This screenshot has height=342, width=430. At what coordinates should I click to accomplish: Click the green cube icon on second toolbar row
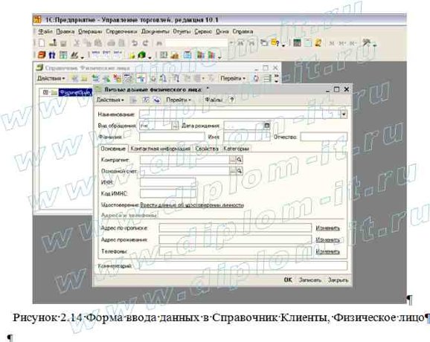pos(141,55)
